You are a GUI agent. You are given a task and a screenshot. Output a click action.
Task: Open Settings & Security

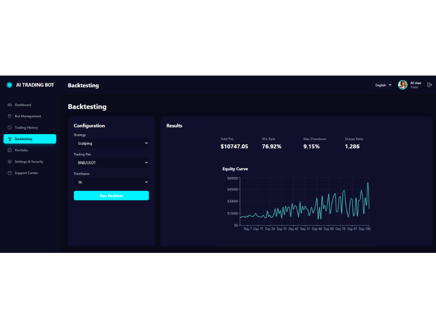(30, 162)
